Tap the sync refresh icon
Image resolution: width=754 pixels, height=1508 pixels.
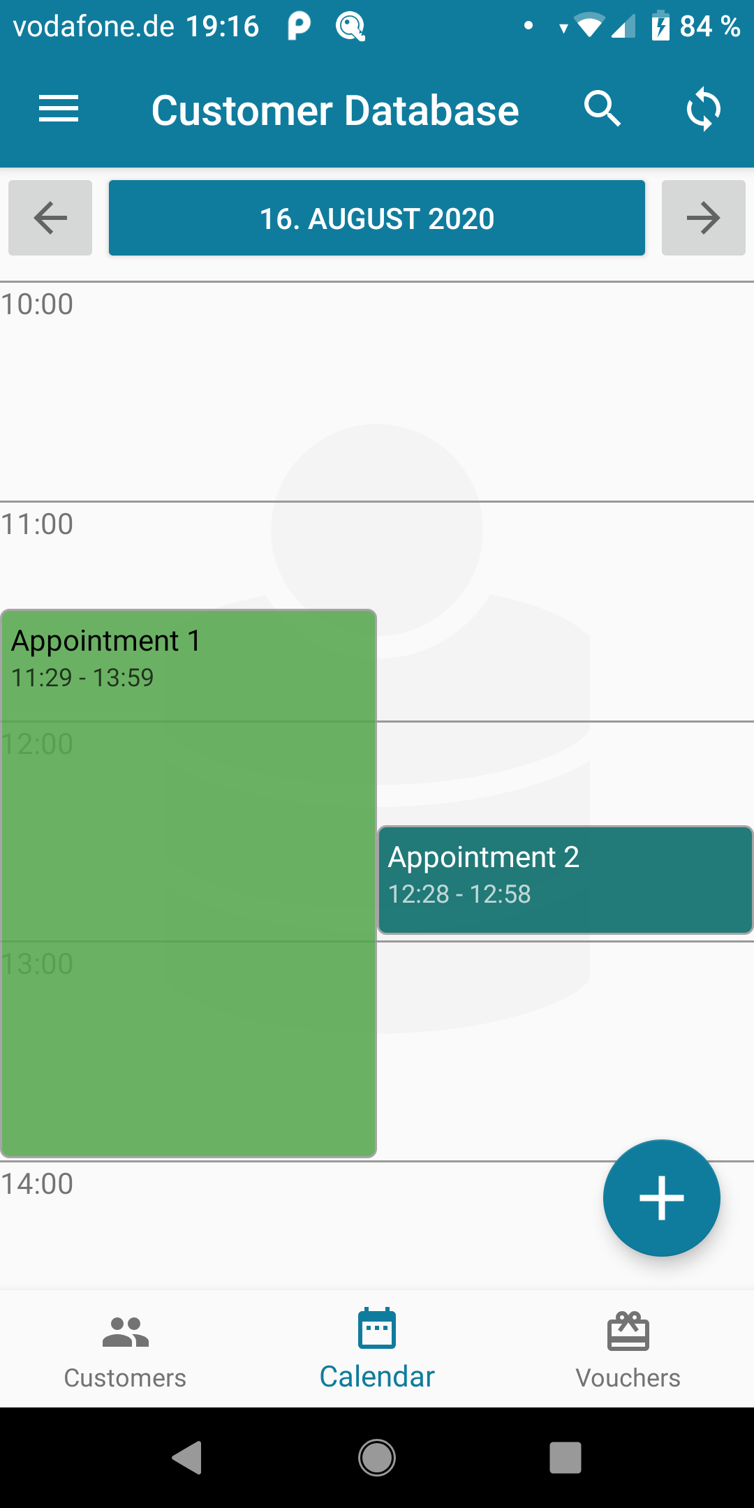(x=703, y=110)
